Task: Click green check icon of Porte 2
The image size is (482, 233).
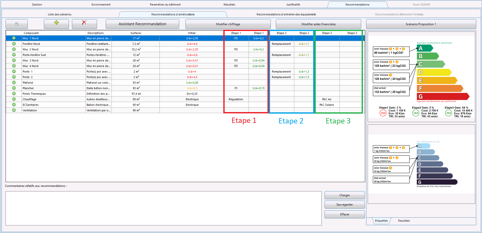Action: coord(14,77)
